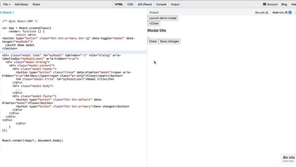Open the Share menu
Screen dimensions: 296x167
pyautogui.click(x=36, y=4)
